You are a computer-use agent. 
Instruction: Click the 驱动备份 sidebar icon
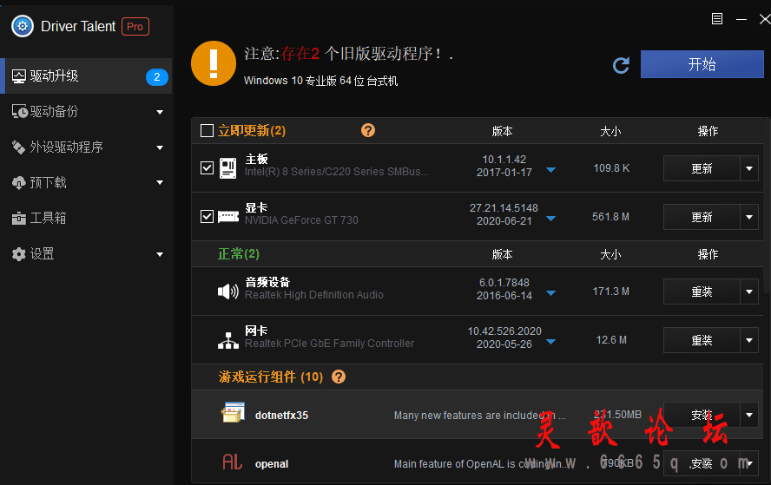point(20,112)
